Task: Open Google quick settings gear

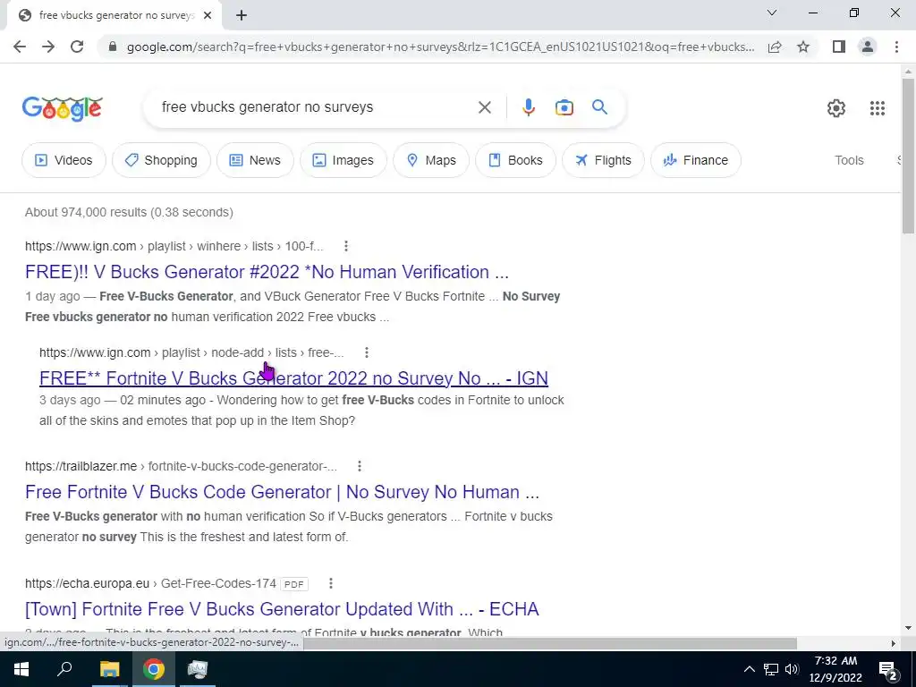Action: 836,108
